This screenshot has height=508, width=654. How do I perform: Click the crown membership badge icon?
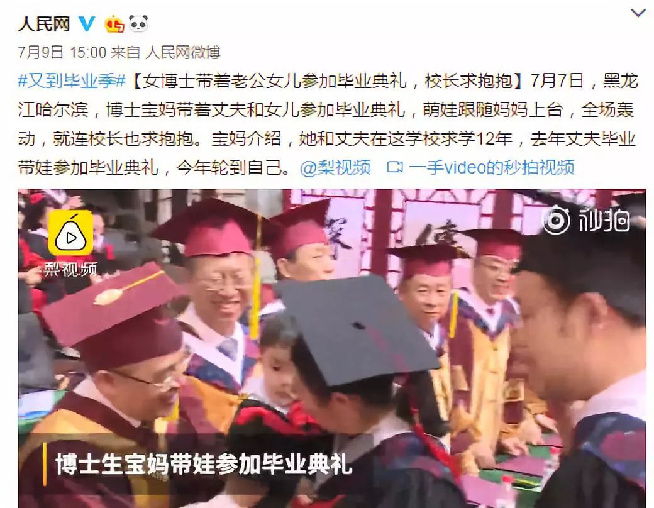114,24
